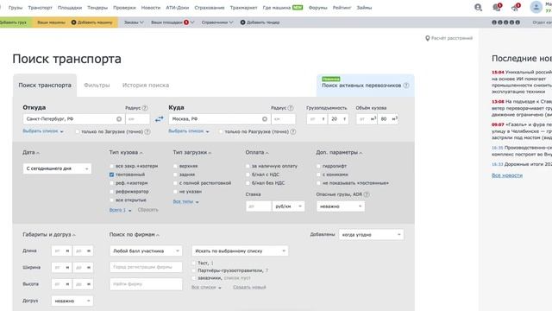Check не показывать «постоянные»
Viewport: 552px width, 311px height.
point(318,183)
